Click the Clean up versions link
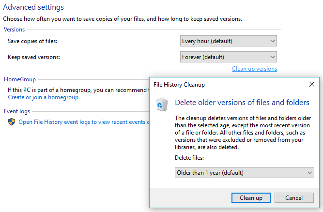Viewport: 323px width, 212px height. (254, 69)
